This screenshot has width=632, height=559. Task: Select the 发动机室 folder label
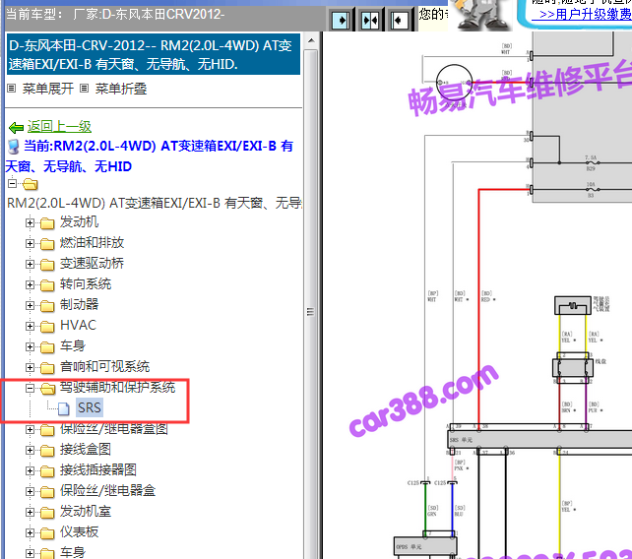point(86,512)
